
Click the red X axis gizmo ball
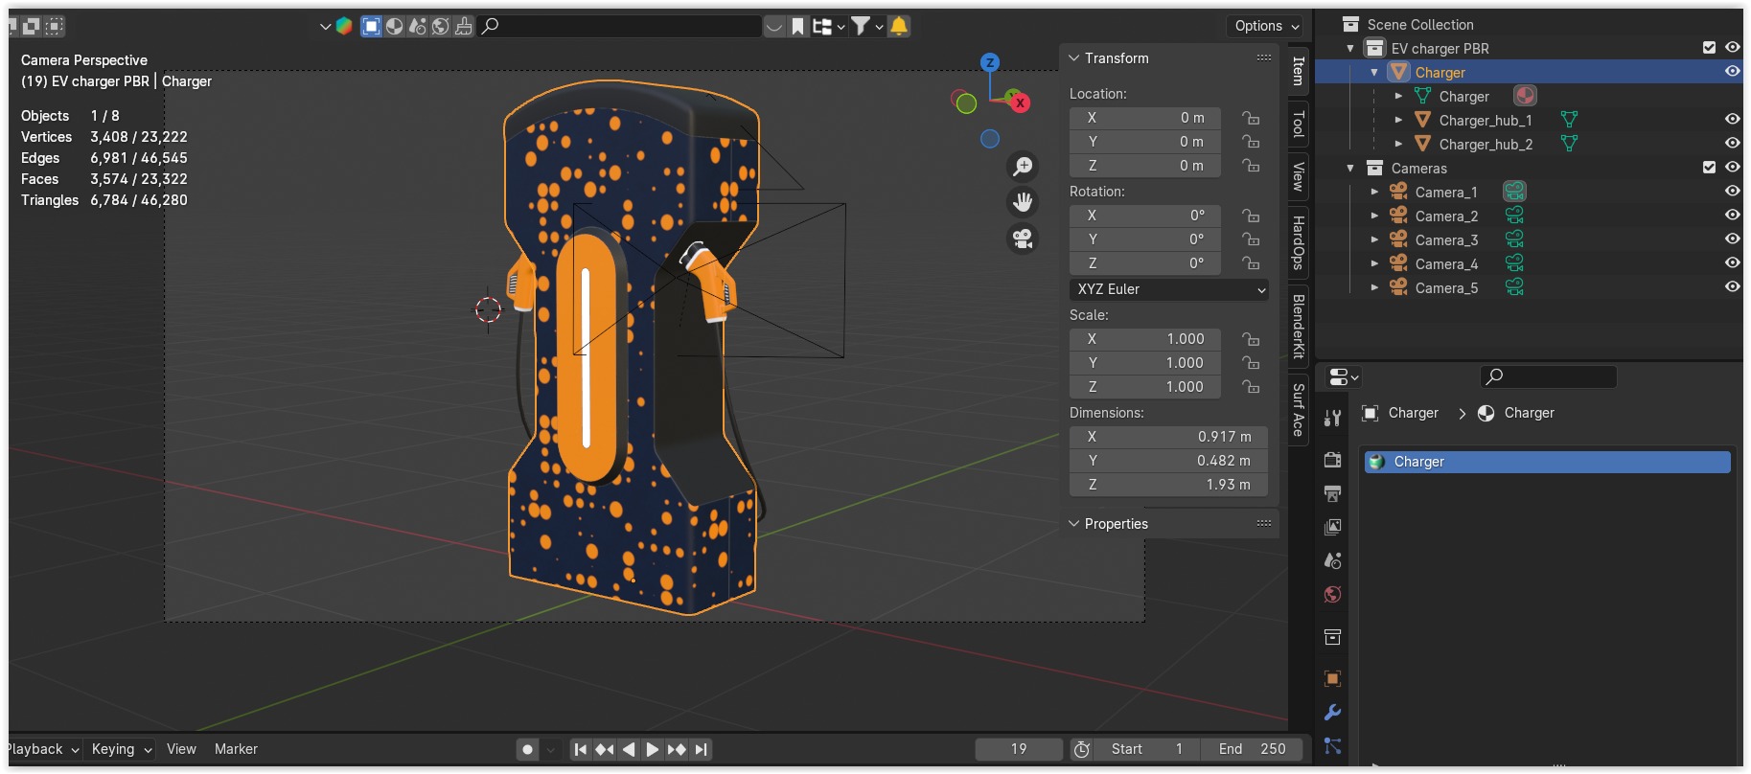(1020, 102)
